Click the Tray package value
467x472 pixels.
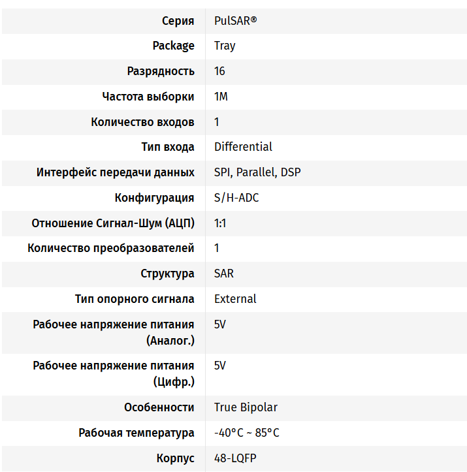225,46
